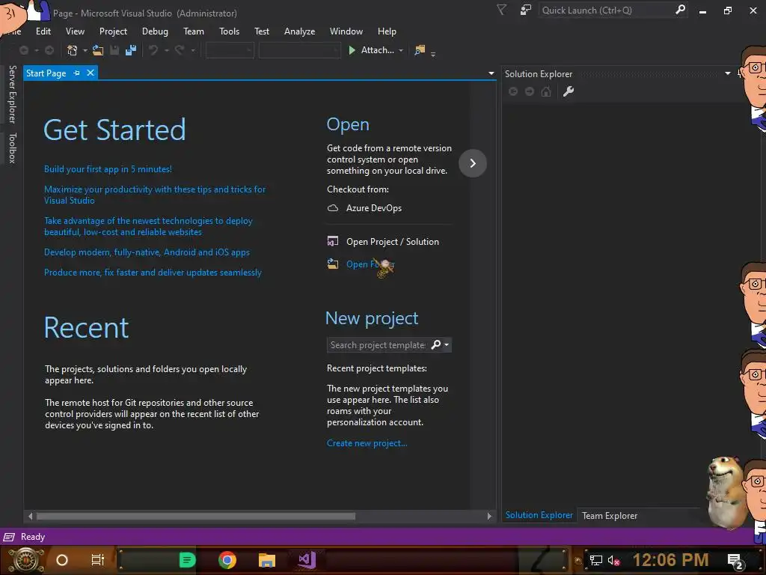
Task: Expand the Open section round chevron
Action: tap(473, 162)
